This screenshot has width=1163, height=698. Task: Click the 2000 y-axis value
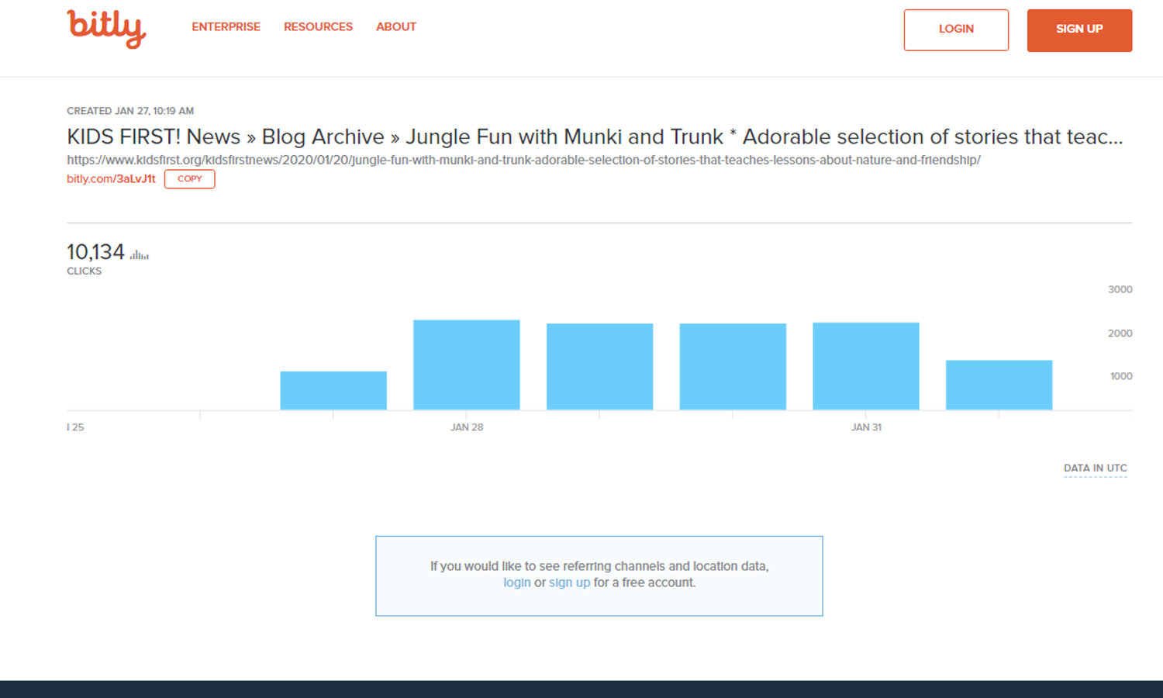coord(1120,333)
